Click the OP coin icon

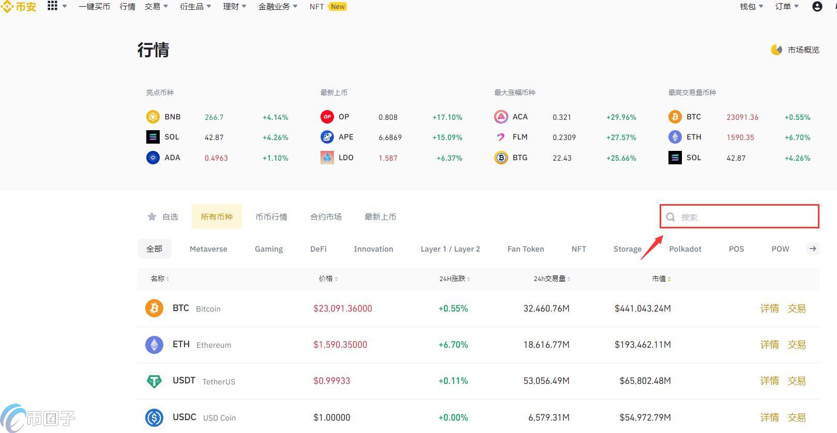[x=327, y=117]
